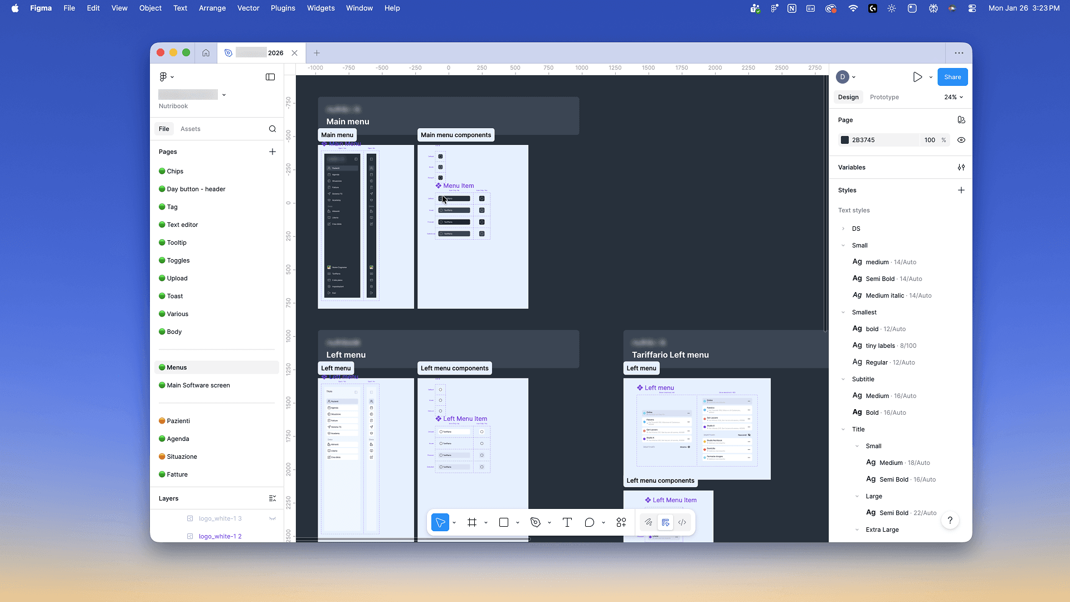Open Variables settings icon
Viewport: 1070px width, 602px height.
pos(961,167)
